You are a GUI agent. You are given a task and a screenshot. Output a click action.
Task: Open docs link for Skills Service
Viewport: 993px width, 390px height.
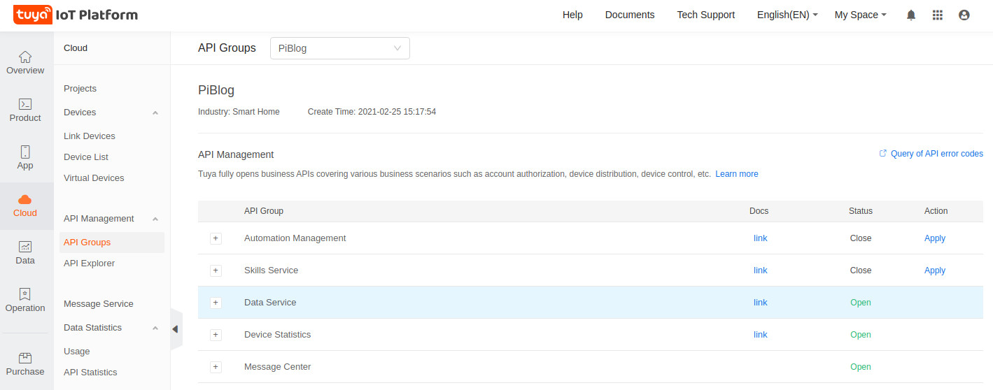pyautogui.click(x=761, y=270)
